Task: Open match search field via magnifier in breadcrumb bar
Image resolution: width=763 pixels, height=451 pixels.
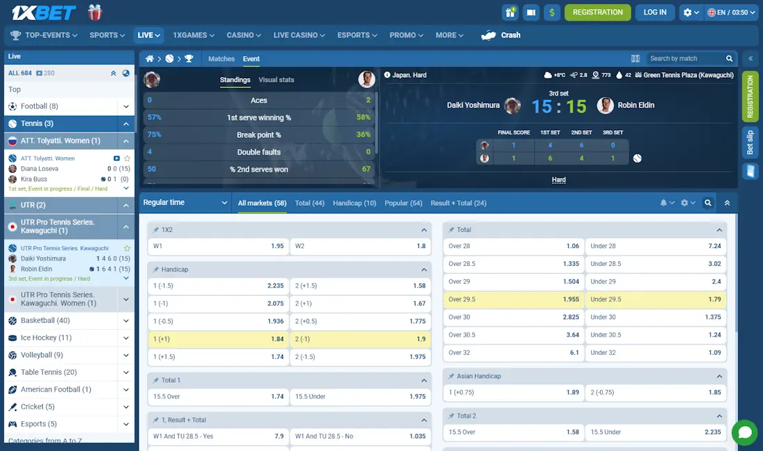Action: pyautogui.click(x=729, y=58)
